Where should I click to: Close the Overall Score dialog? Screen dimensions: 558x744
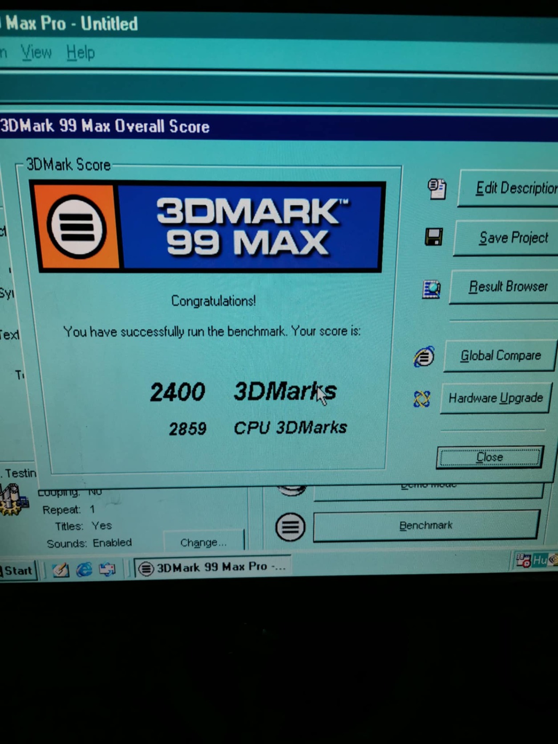[x=489, y=457]
